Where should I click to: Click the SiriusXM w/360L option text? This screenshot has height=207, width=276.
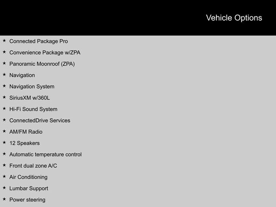coord(29,98)
